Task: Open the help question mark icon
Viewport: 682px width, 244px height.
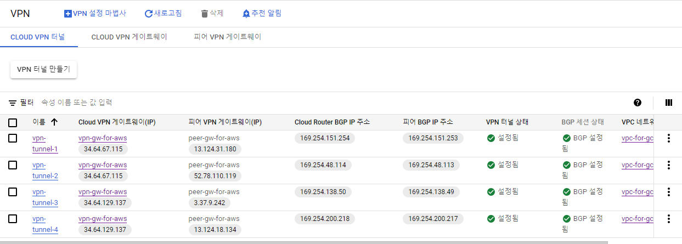Action: (638, 103)
